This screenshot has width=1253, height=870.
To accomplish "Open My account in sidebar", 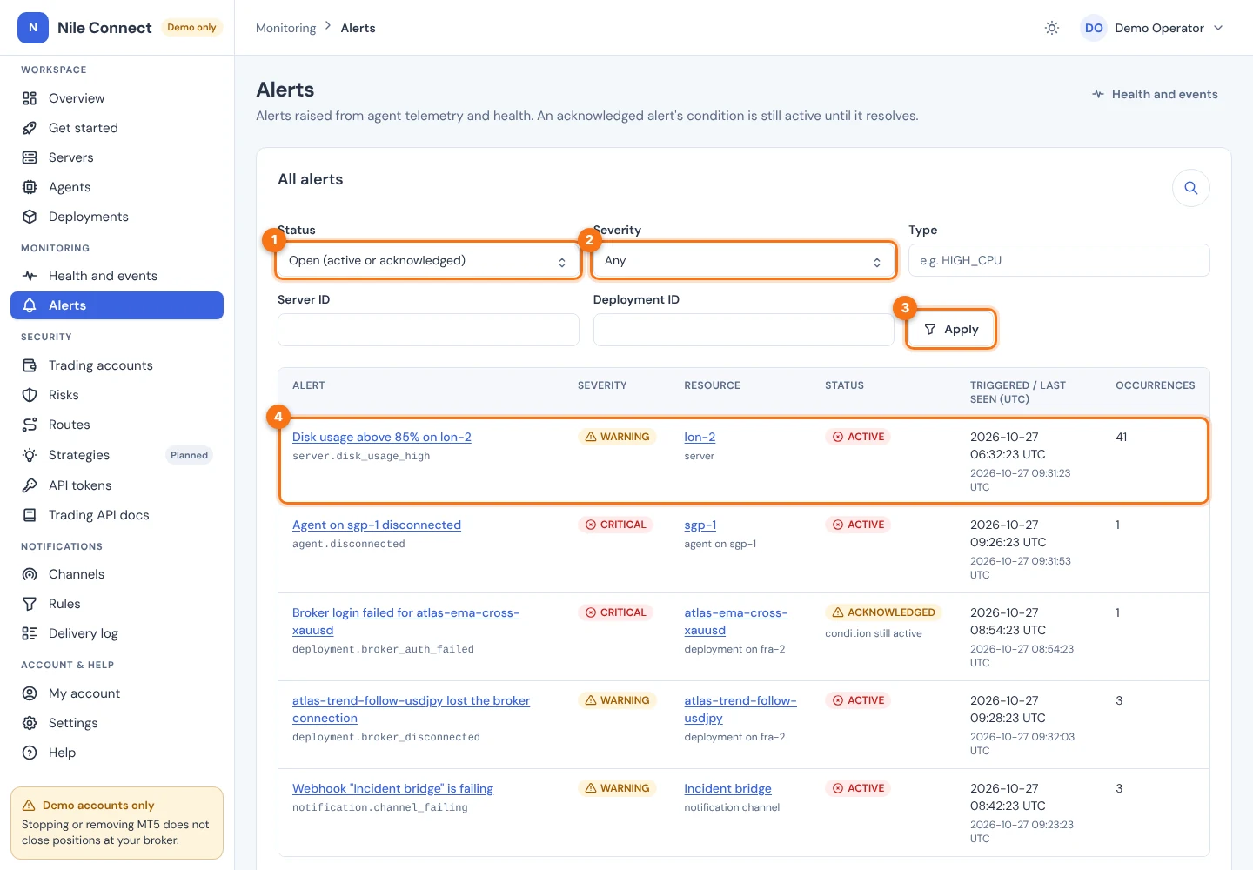I will (x=117, y=693).
